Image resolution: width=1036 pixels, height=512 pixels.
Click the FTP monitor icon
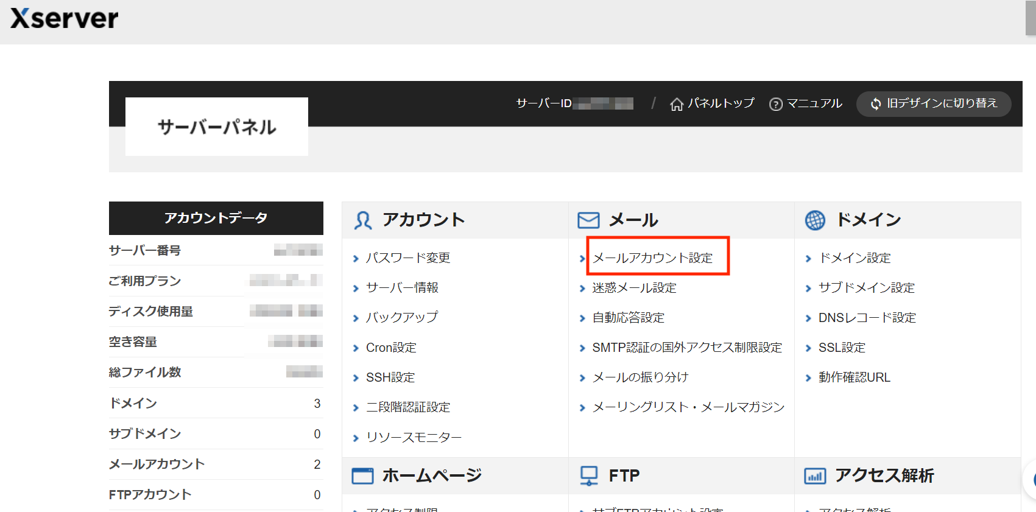589,475
